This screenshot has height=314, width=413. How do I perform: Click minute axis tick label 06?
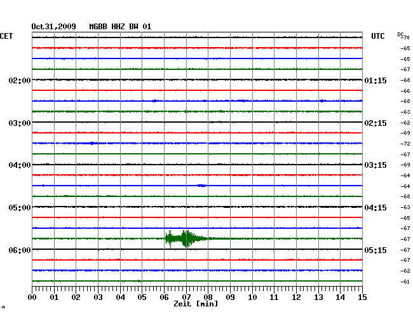point(165,297)
